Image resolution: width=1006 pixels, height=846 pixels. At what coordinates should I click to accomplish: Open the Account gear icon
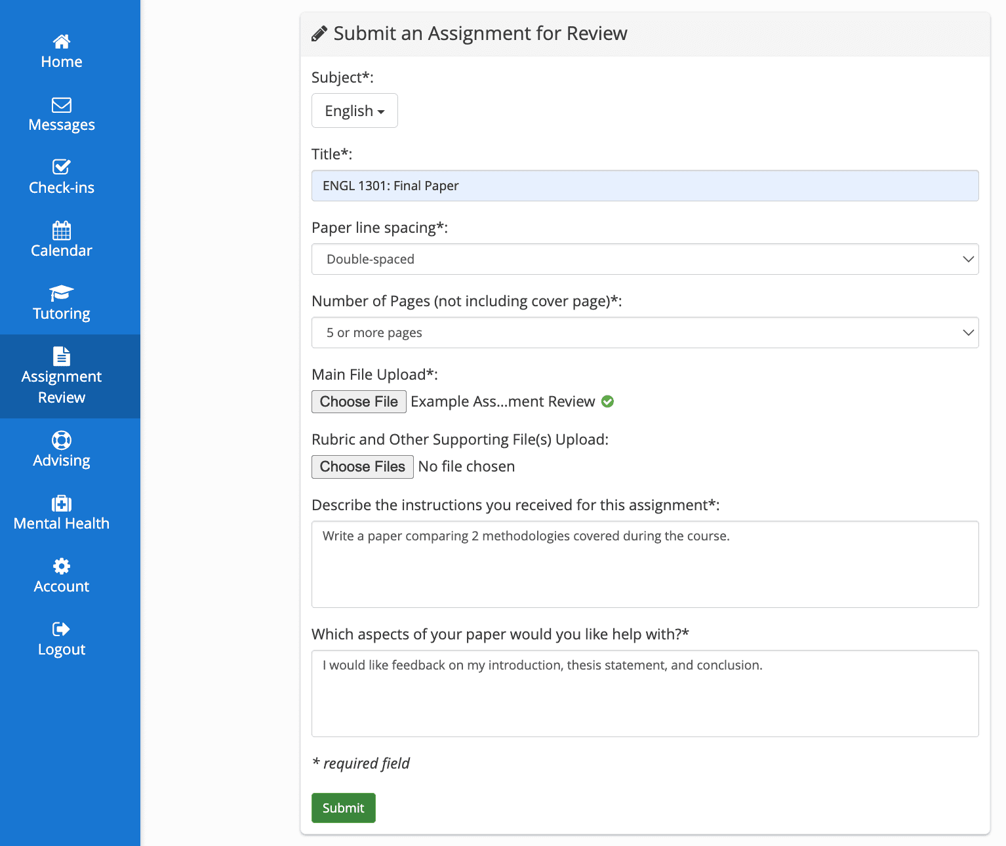62,566
